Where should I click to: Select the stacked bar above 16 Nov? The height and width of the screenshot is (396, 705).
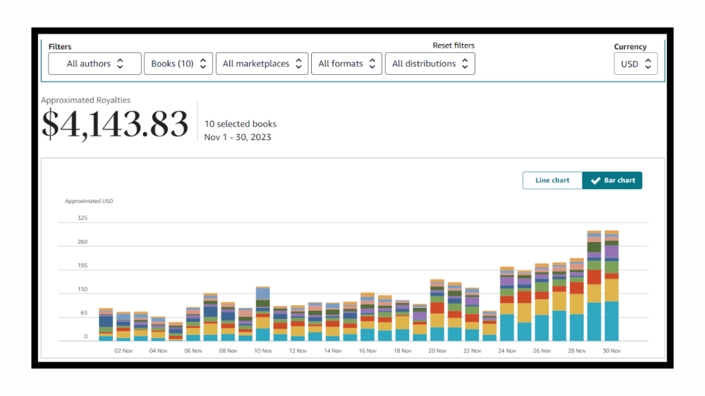coord(368,318)
